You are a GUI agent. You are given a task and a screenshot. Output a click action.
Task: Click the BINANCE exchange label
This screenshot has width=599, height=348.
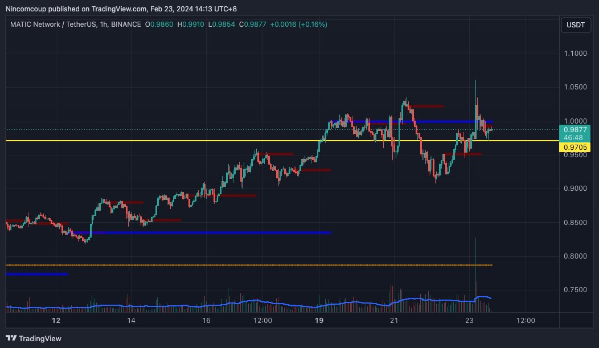(126, 24)
